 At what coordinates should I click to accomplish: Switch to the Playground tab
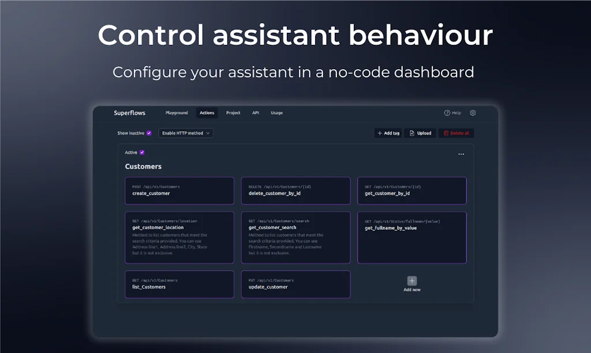coord(177,113)
